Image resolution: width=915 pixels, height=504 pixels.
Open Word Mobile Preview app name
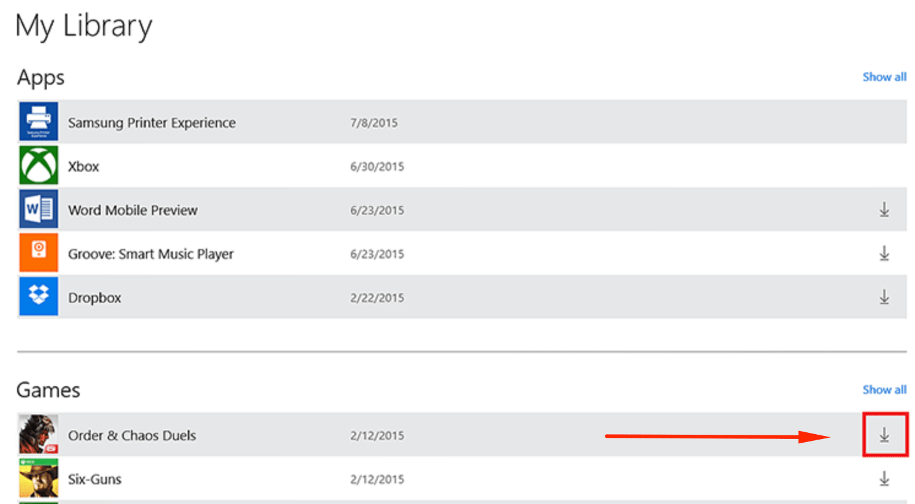(132, 210)
